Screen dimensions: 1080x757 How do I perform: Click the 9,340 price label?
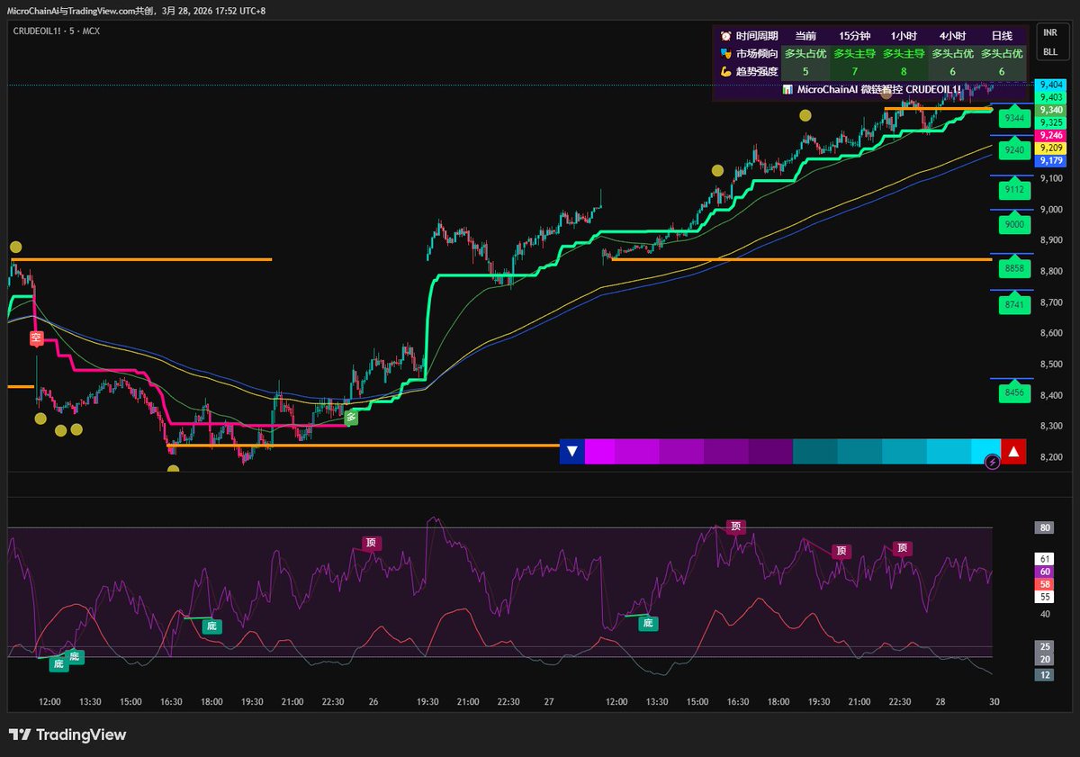tap(1051, 110)
